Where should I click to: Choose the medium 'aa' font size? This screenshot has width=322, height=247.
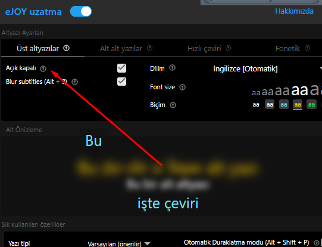click(282, 91)
